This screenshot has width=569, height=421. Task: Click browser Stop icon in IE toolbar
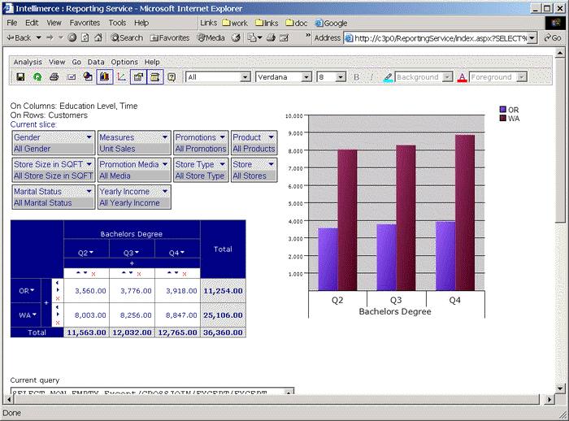click(72, 37)
